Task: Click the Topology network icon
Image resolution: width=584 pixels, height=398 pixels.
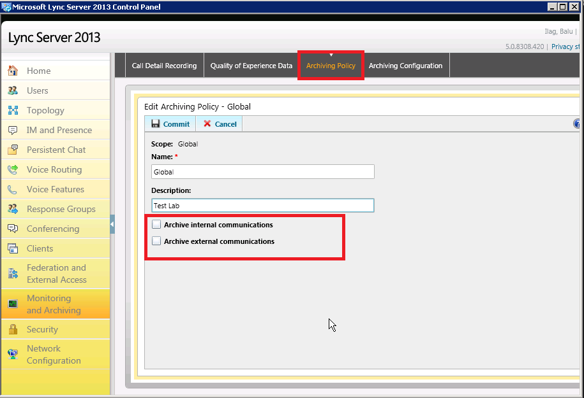Action: (13, 110)
